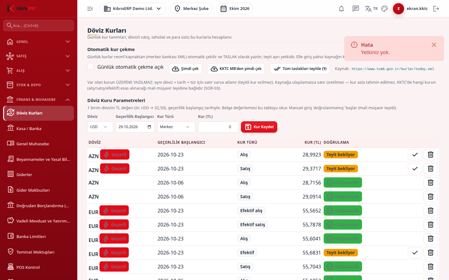This screenshot has height=280, width=449.
Task: Confirm the EUR Efektif 55,6831 rate
Action: (415, 253)
